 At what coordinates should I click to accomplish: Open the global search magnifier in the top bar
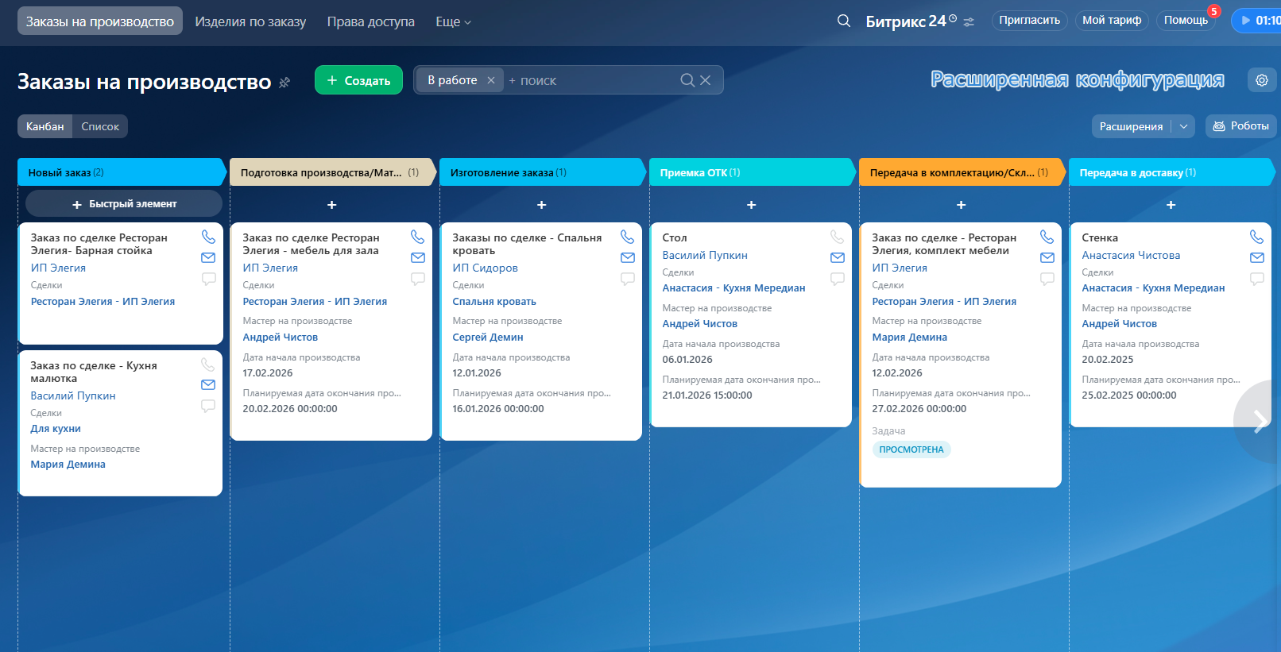(x=844, y=21)
